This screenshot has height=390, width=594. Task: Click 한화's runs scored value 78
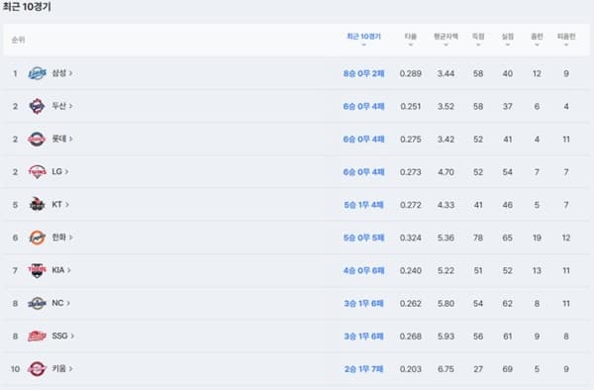click(478, 238)
